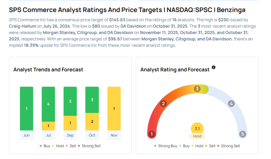Click gauge marker number 1
The width and height of the screenshot is (271, 159).
pos(152,134)
